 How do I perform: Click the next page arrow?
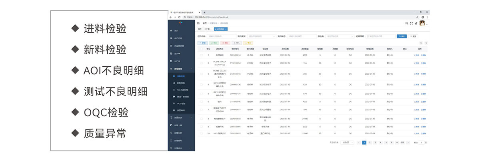pyautogui.click(x=408, y=142)
